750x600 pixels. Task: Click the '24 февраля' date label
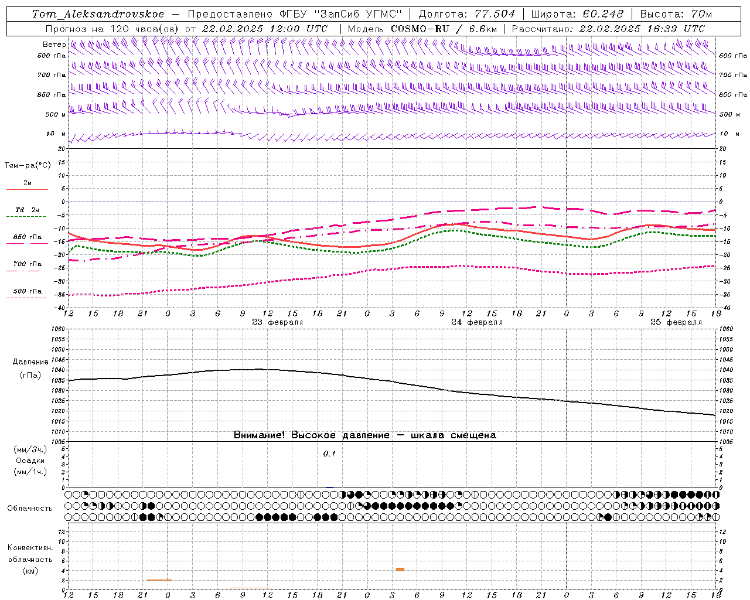[x=477, y=322]
